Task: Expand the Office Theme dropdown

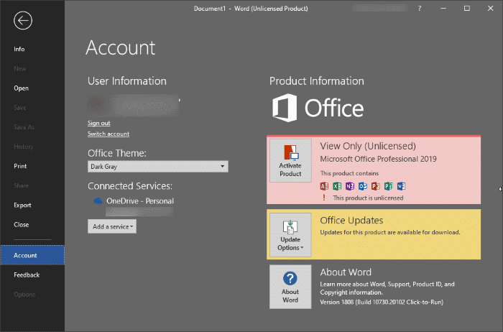Action: point(158,167)
